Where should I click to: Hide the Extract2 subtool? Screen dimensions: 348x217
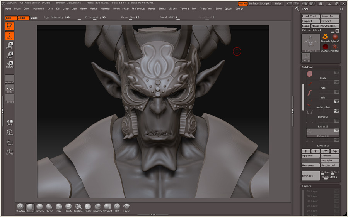(x=336, y=111)
